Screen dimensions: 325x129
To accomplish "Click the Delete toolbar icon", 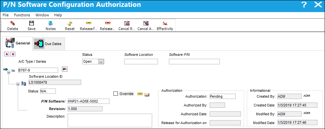I will [x=12, y=23].
